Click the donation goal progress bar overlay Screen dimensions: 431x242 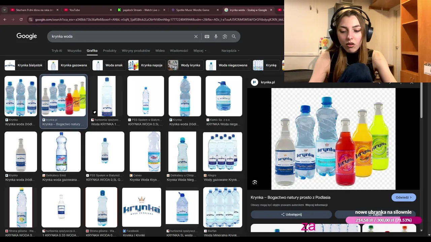click(384, 220)
